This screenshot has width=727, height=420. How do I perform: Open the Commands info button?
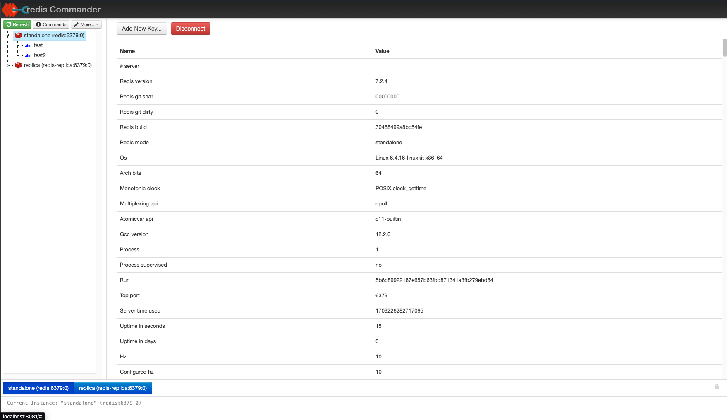[x=51, y=24]
